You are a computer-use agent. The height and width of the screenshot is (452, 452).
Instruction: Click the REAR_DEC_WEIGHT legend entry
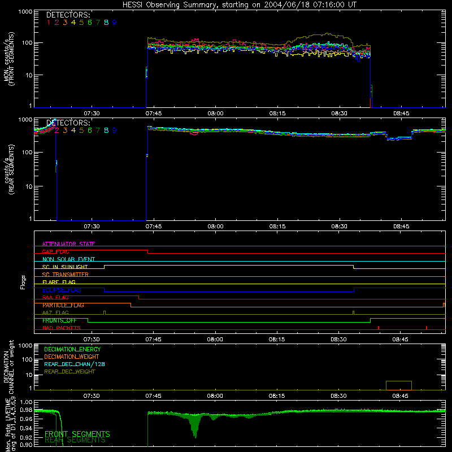point(69,372)
